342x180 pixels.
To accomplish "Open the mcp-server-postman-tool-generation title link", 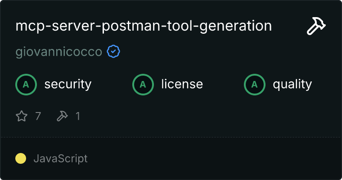I will (x=144, y=26).
